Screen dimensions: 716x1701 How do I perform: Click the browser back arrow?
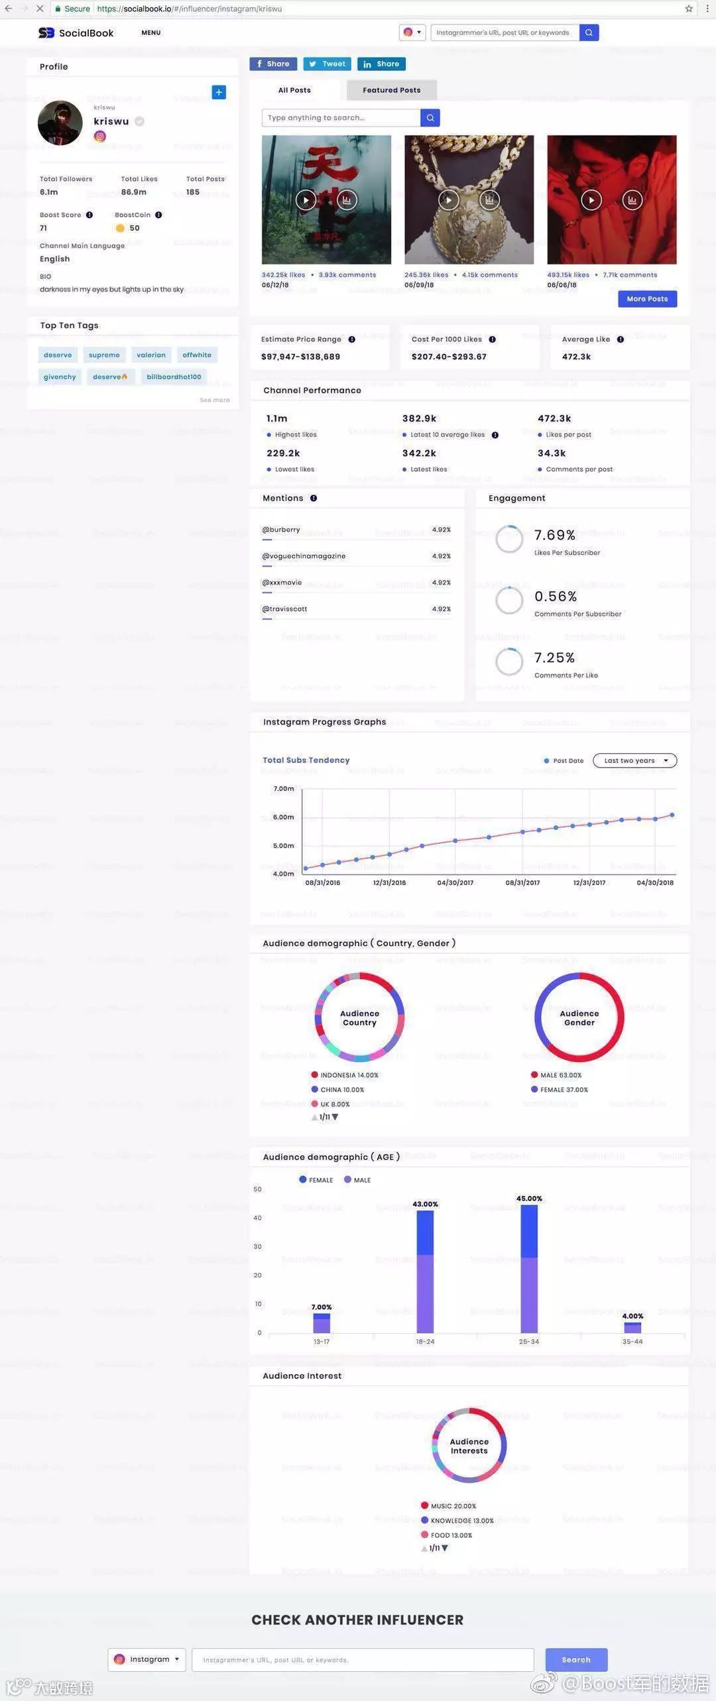tap(8, 9)
